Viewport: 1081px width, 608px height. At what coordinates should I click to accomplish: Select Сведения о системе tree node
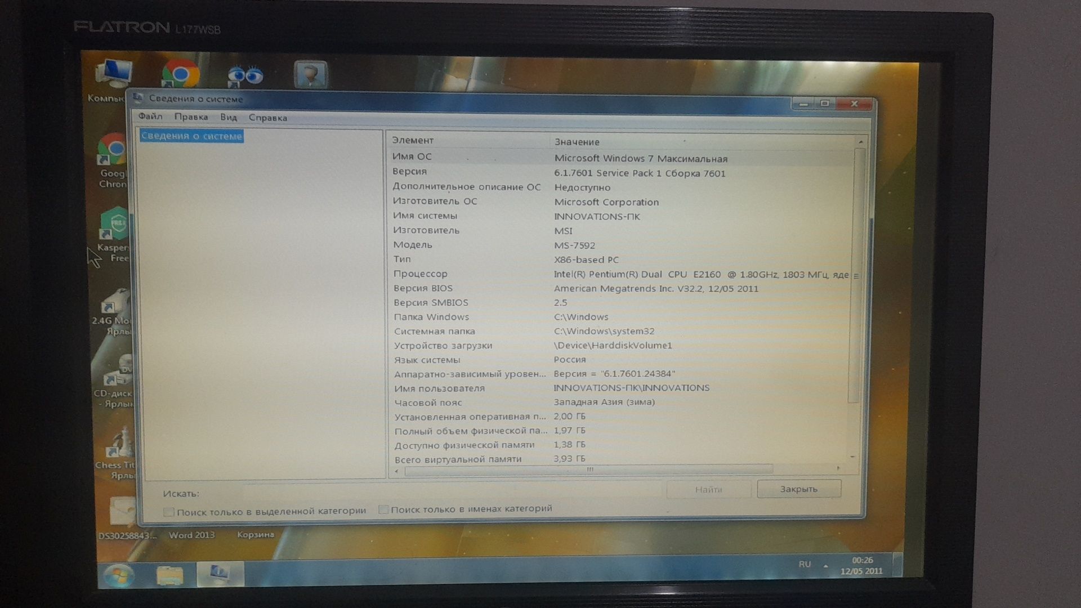(x=191, y=136)
